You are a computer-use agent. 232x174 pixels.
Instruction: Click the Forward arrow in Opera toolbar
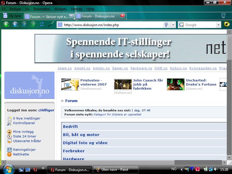pyautogui.click(x=24, y=24)
